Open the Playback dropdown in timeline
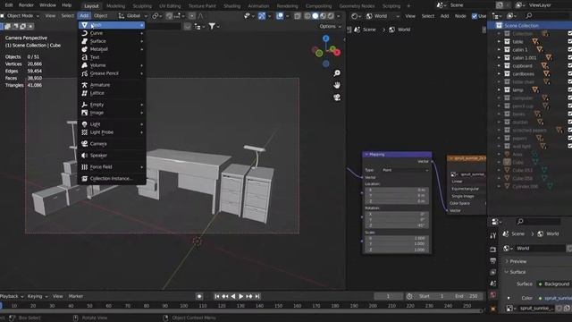The image size is (572, 322). pos(12,296)
